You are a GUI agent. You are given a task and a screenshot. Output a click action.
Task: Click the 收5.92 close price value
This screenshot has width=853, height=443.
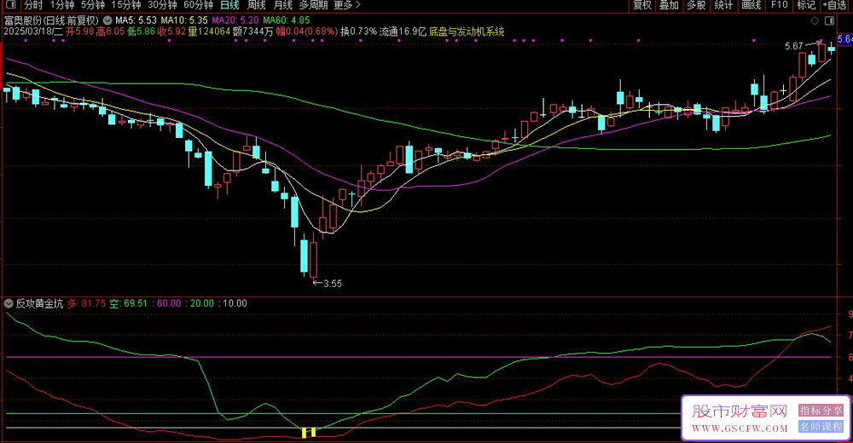click(x=171, y=32)
